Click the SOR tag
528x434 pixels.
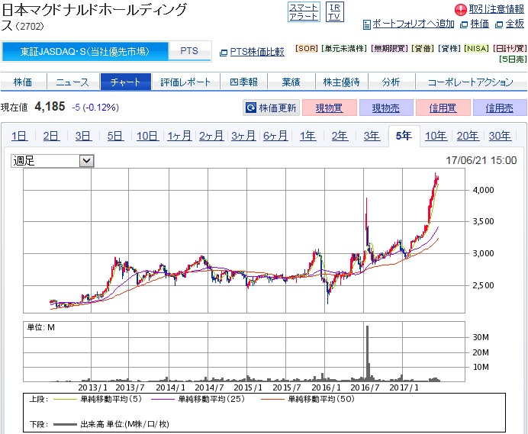coord(307,49)
